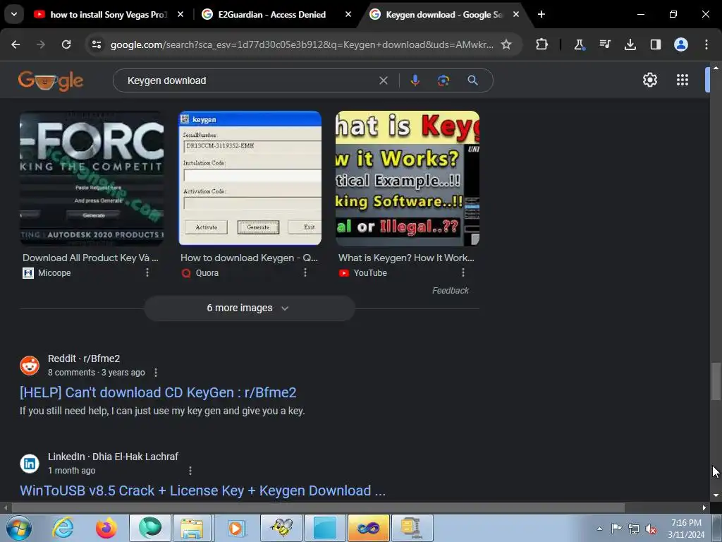Start a voice search with microphone
The height and width of the screenshot is (542, 722).
point(415,80)
